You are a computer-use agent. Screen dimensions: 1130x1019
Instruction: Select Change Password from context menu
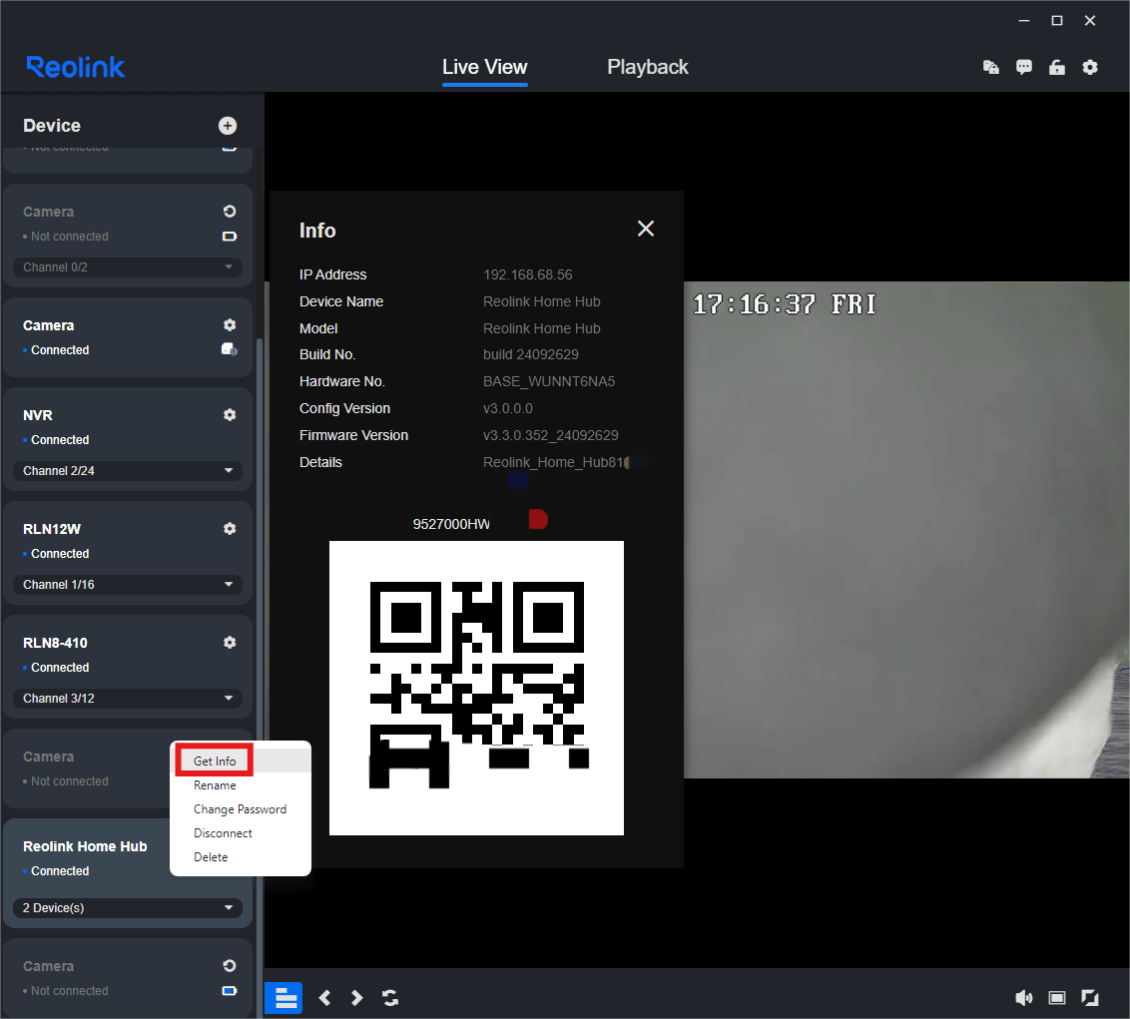[x=240, y=809]
